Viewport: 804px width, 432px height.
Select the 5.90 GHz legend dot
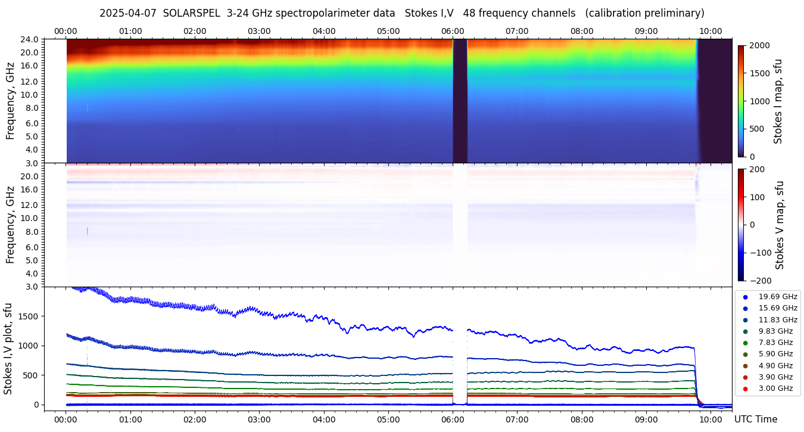(745, 355)
